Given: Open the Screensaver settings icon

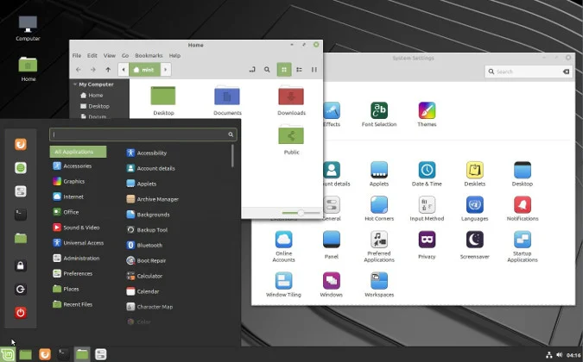Looking at the screenshot, I should click(x=474, y=243).
